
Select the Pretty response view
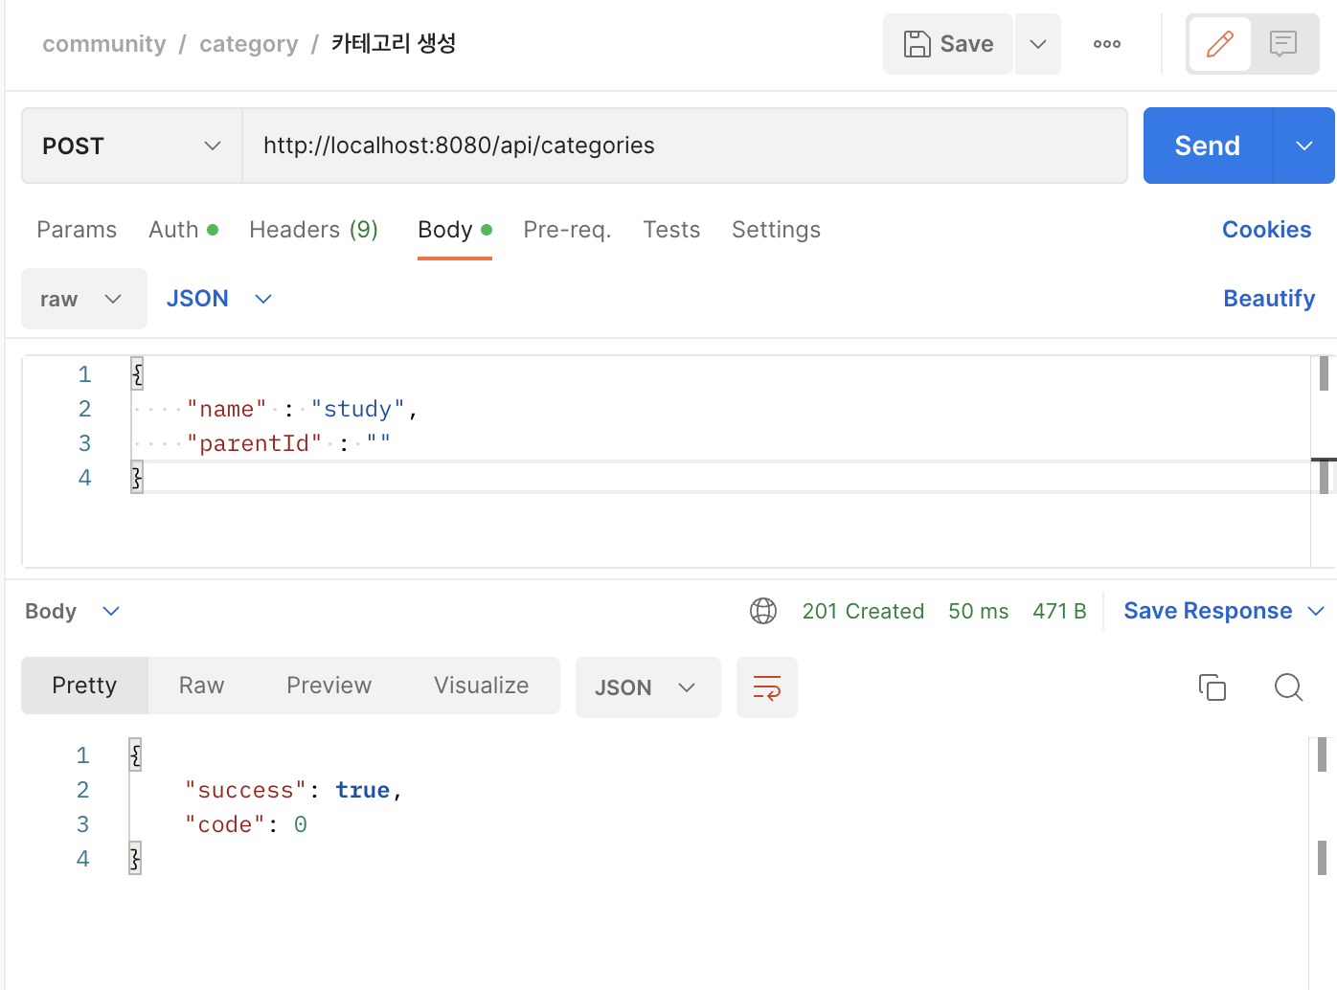[84, 686]
